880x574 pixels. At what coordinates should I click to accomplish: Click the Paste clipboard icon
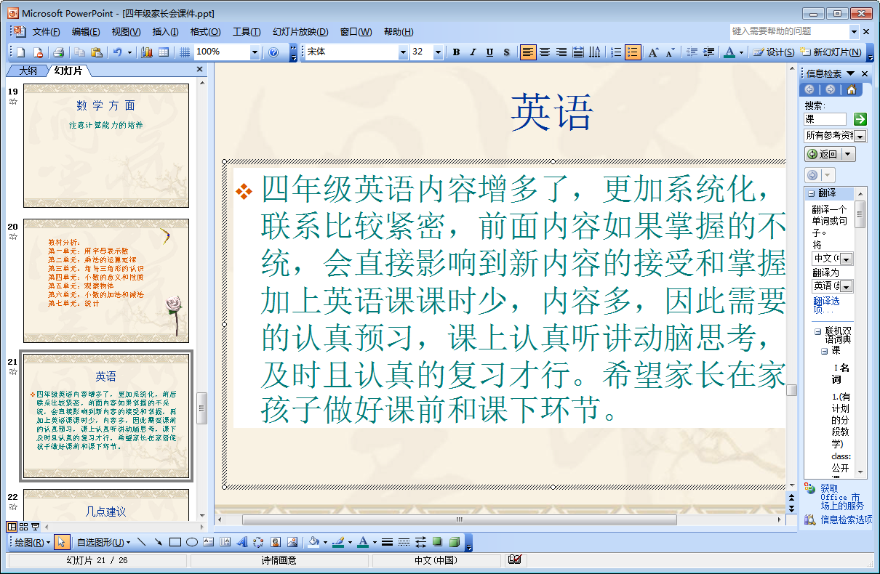click(x=96, y=52)
